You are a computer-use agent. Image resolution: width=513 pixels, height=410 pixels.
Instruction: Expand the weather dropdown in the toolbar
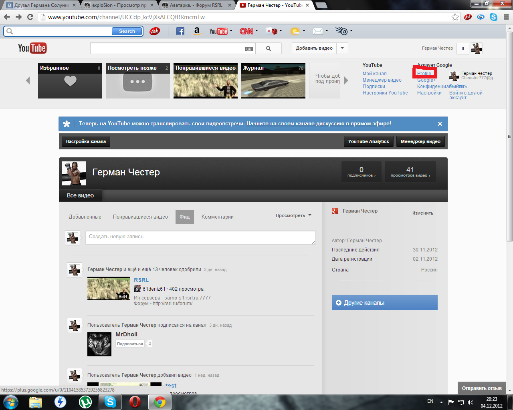[304, 31]
